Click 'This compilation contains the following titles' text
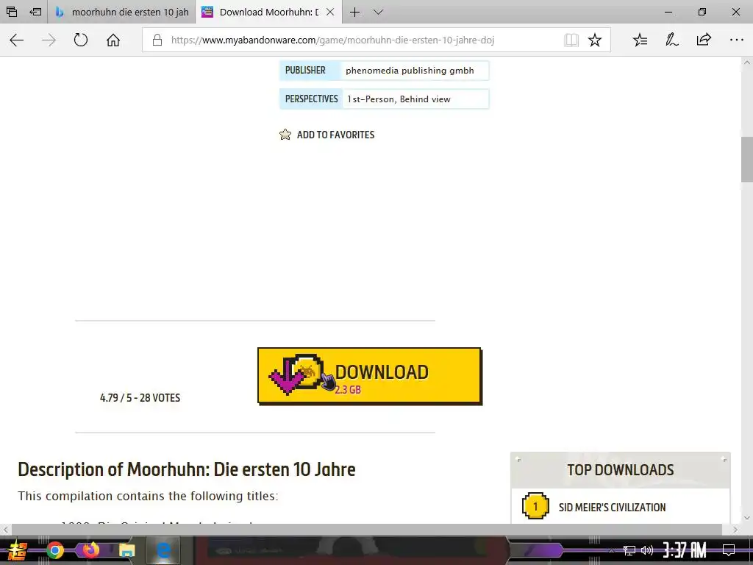The width and height of the screenshot is (753, 565). (148, 496)
